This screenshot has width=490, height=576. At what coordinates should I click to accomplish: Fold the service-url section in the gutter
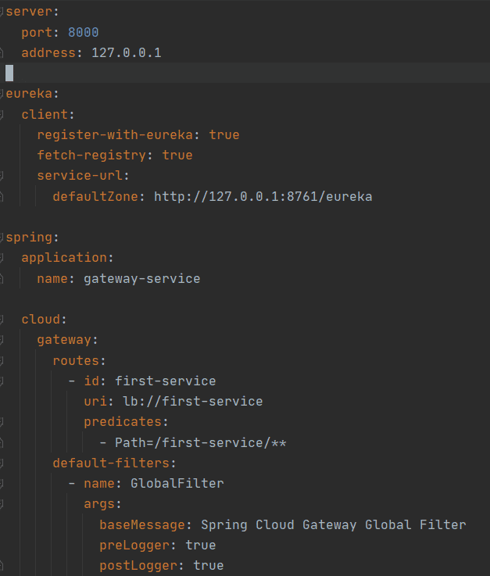point(2,176)
